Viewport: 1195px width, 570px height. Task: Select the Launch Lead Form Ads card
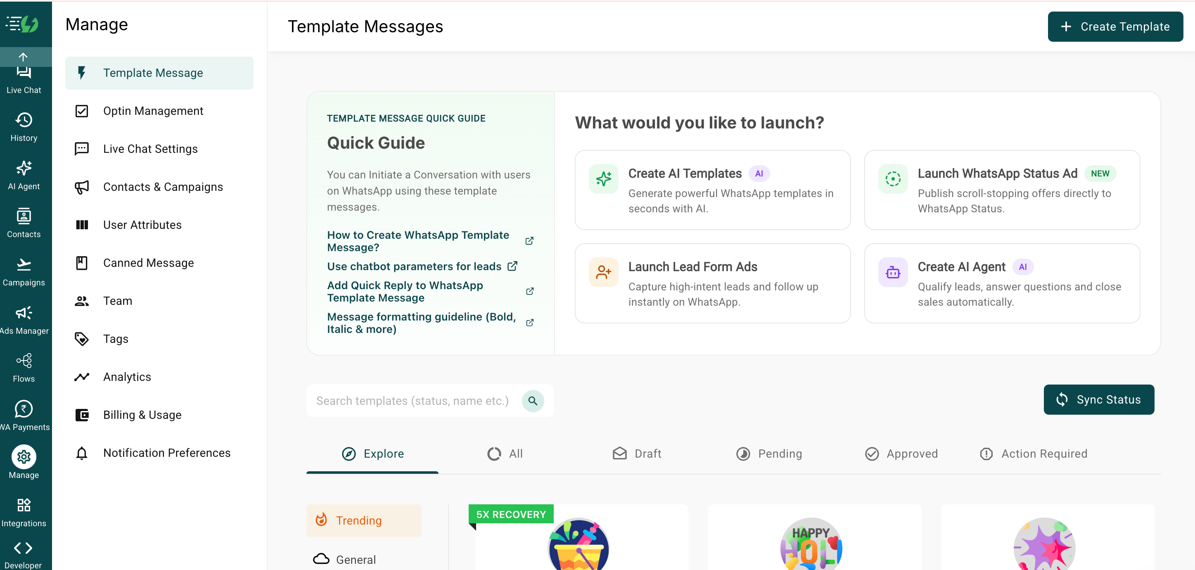[712, 283]
